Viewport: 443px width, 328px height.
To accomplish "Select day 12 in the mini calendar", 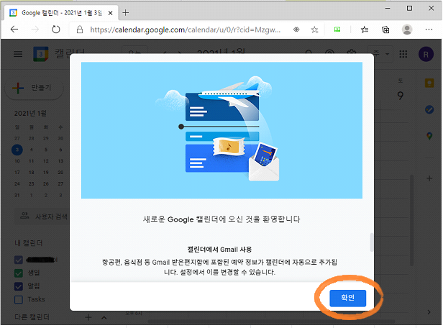I will (46, 161).
